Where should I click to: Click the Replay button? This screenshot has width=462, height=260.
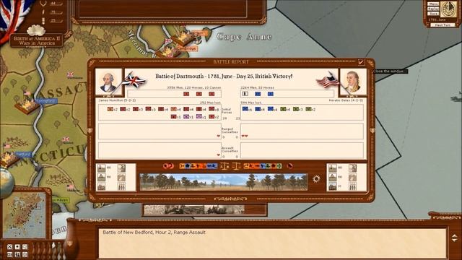point(433,9)
